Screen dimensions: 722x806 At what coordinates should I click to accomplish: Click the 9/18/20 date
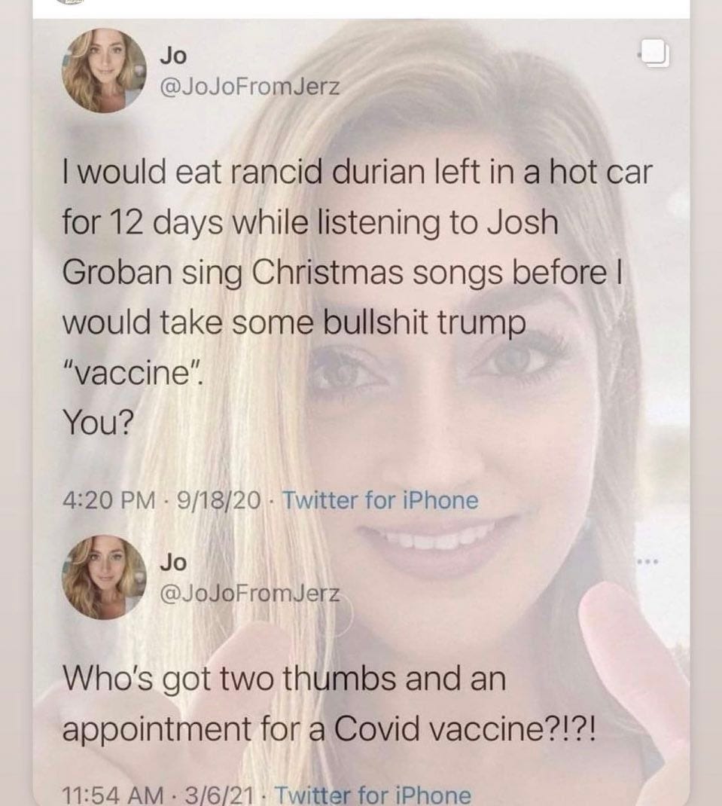pos(218,500)
